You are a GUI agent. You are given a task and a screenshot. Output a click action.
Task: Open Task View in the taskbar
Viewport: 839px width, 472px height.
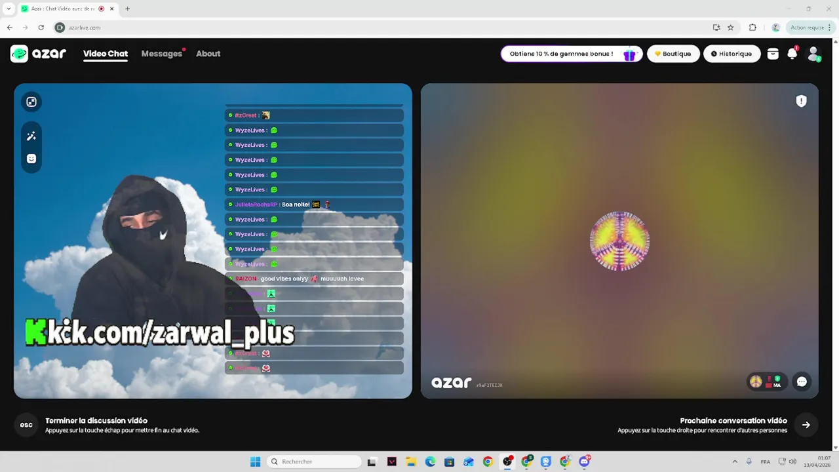(372, 462)
